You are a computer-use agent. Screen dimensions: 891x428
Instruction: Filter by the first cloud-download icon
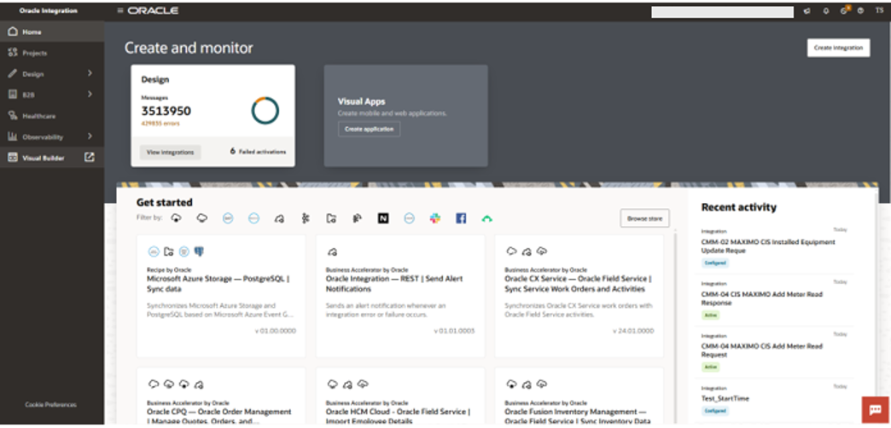176,218
